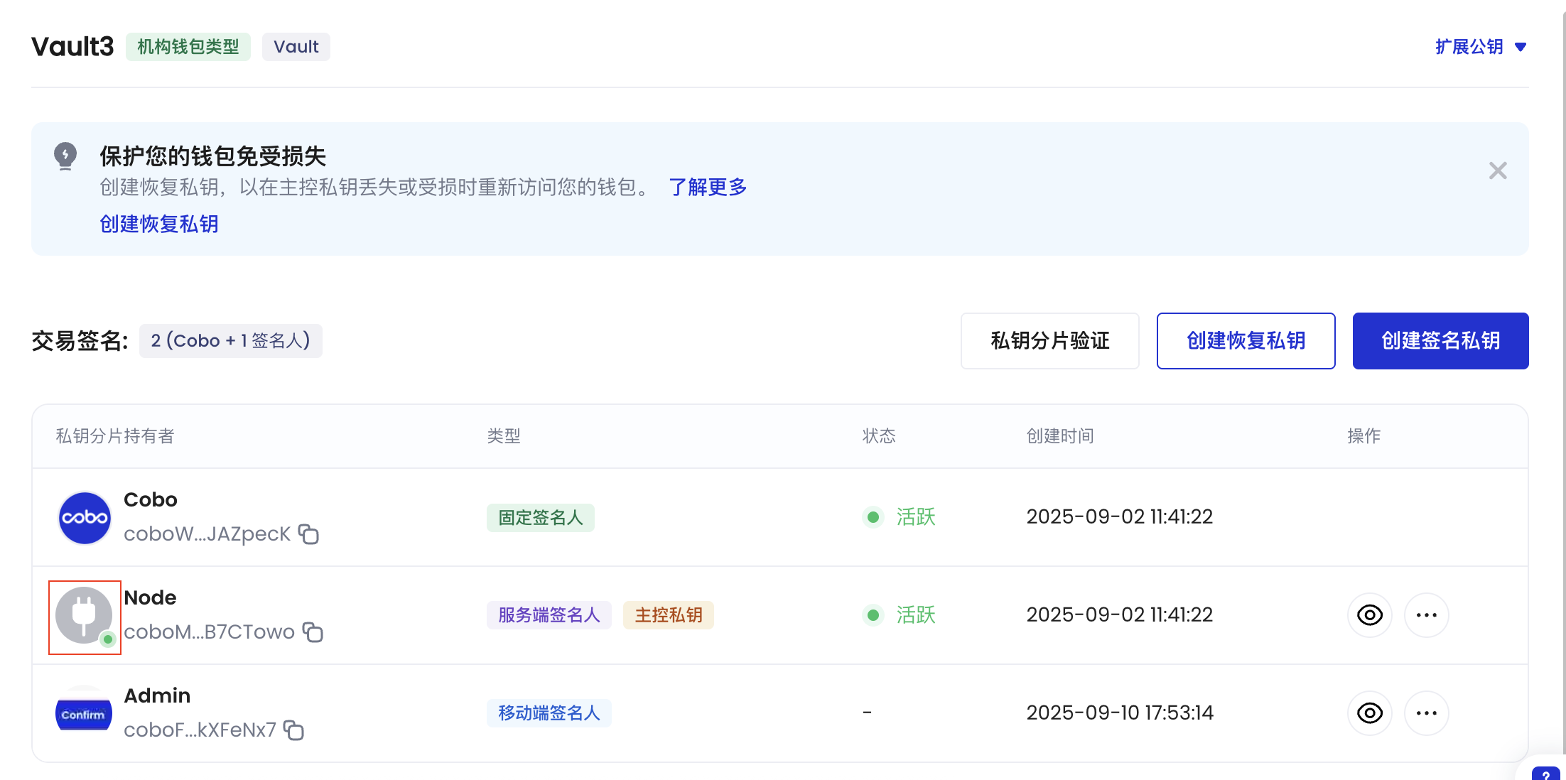Click the Cobo logo avatar in the signer list
This screenshot has width=1566, height=780.
point(84,517)
